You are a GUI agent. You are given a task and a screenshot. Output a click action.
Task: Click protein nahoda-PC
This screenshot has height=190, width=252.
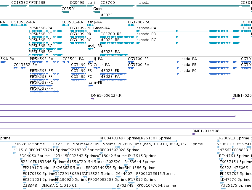pyautogui.click(x=187, y=71)
